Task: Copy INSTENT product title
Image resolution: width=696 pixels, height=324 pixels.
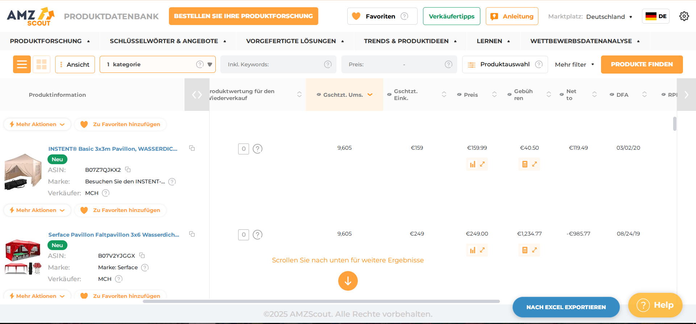Action: click(192, 148)
